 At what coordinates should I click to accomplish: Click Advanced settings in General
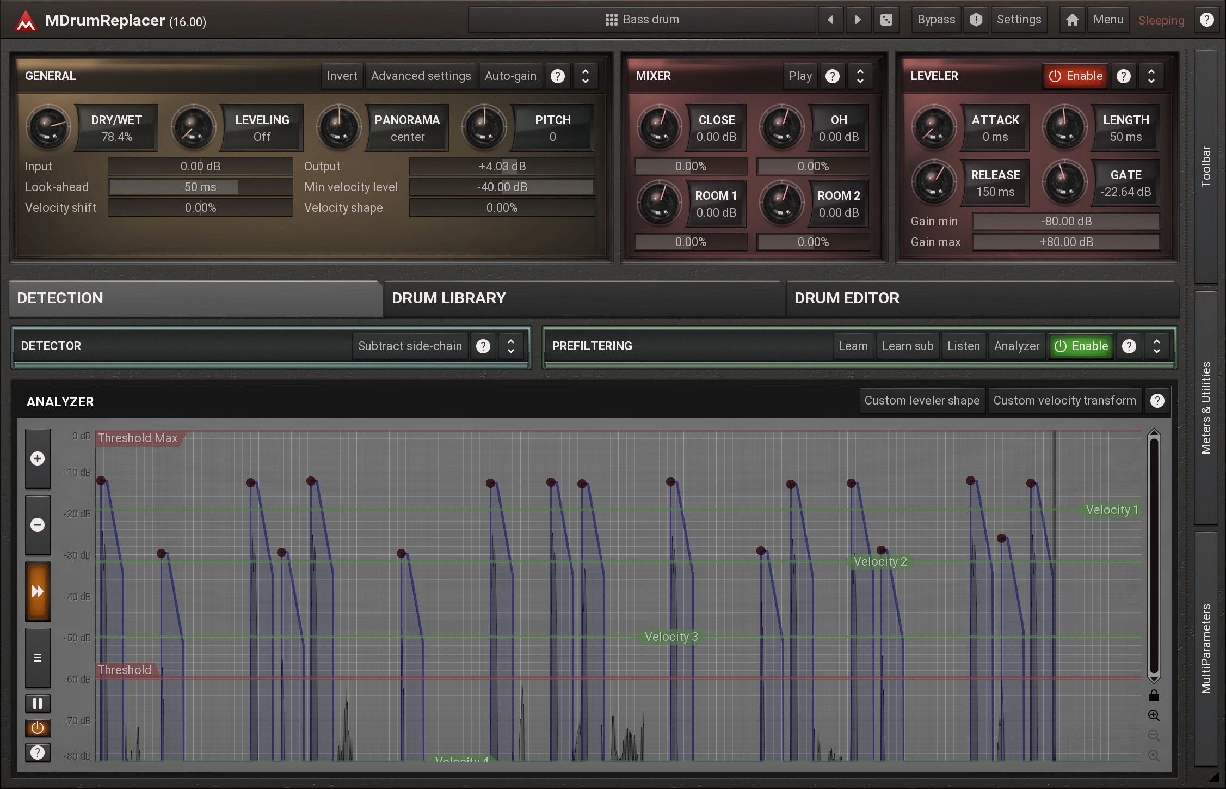click(421, 76)
